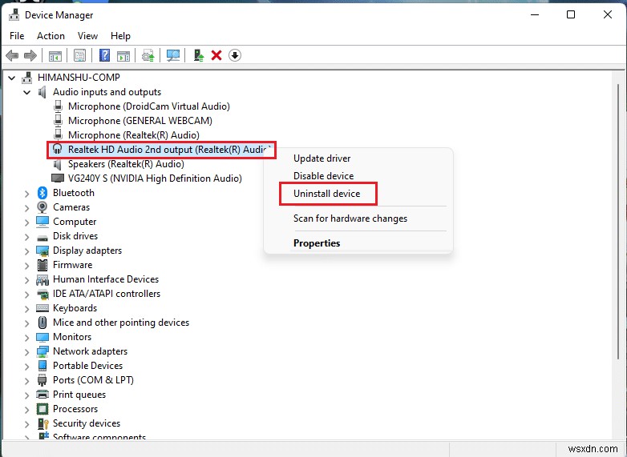This screenshot has width=627, height=457.
Task: Select Microphone (DroidCam Virtual Audio)
Action: pos(149,106)
